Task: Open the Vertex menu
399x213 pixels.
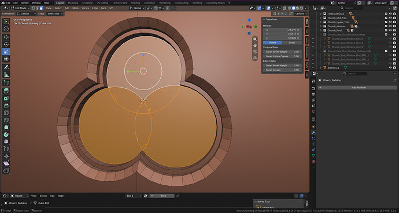Action: tap(85, 8)
